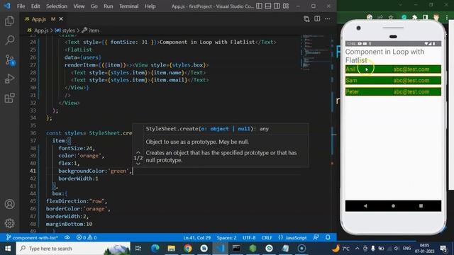Viewport: 454px width, 255px height.
Task: Open the Source Control view
Action: pyautogui.click(x=9, y=59)
